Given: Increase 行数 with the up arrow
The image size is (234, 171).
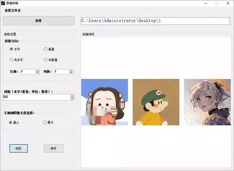Looking at the screenshot, I should point(38,70).
